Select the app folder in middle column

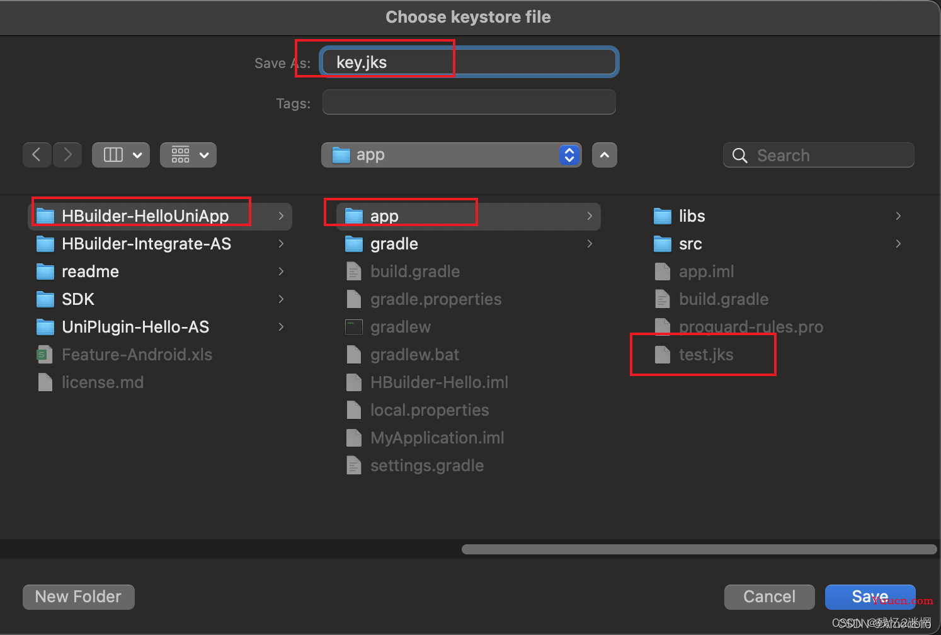469,216
